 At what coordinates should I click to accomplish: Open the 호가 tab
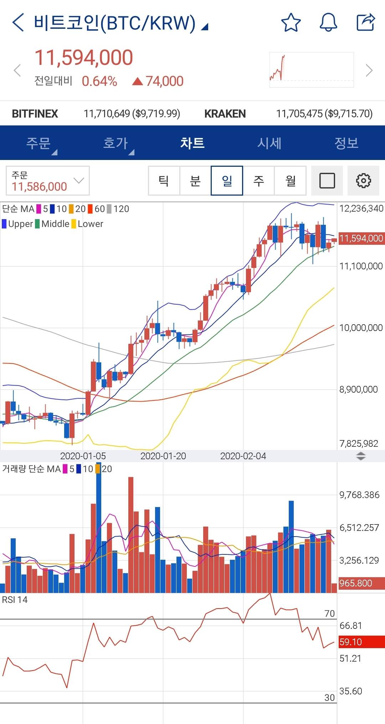click(x=115, y=143)
